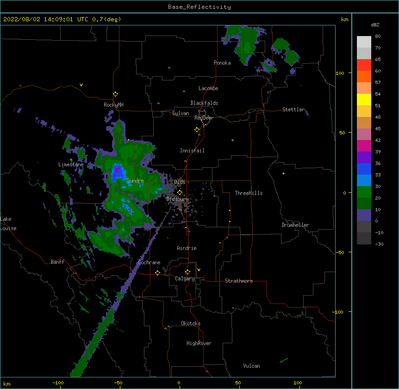Click the yellow radar site marker near Olds
The height and width of the screenshot is (389, 399).
tap(180, 193)
